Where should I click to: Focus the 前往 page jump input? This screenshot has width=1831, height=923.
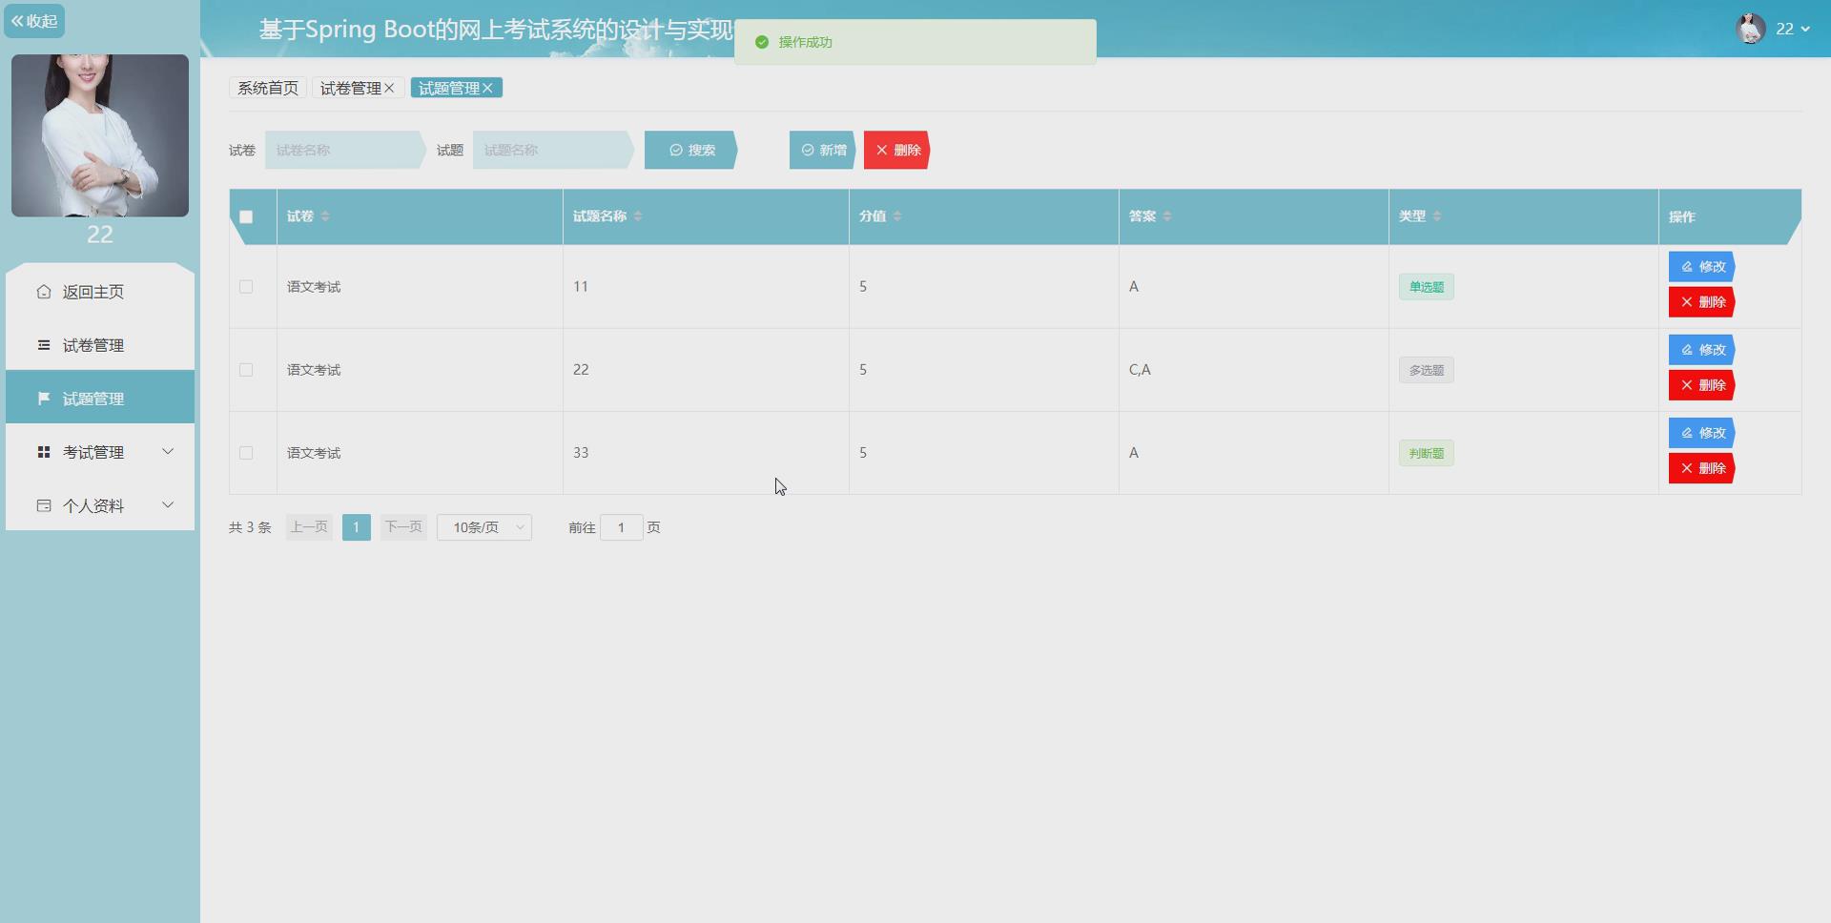point(621,527)
